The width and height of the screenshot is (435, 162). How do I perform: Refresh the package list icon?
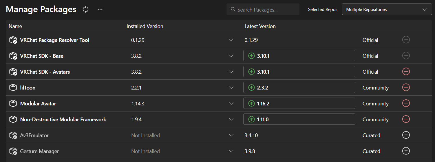[x=85, y=9]
